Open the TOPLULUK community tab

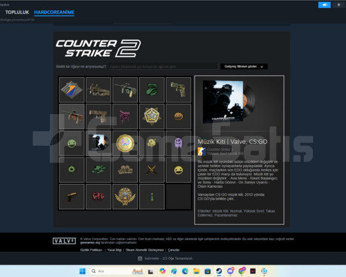click(x=17, y=13)
